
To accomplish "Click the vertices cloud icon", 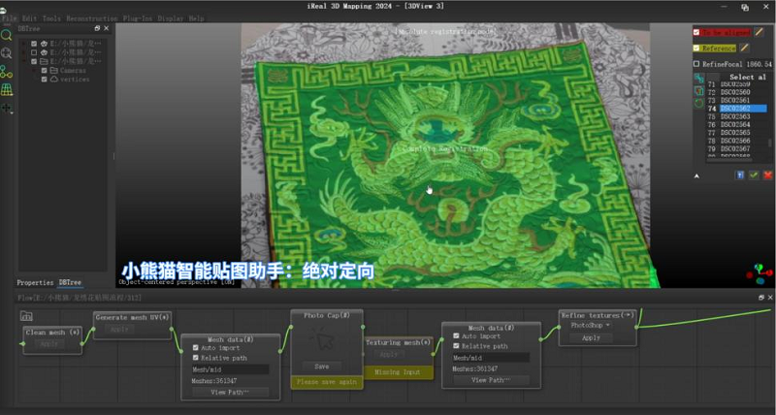I will [54, 80].
